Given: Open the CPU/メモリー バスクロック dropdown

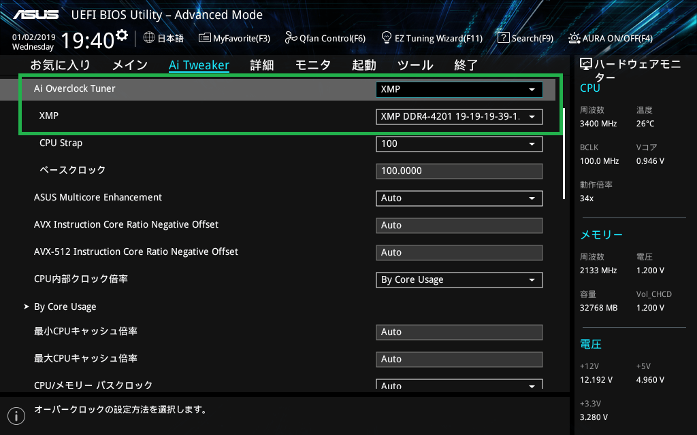Looking at the screenshot, I should (459, 385).
